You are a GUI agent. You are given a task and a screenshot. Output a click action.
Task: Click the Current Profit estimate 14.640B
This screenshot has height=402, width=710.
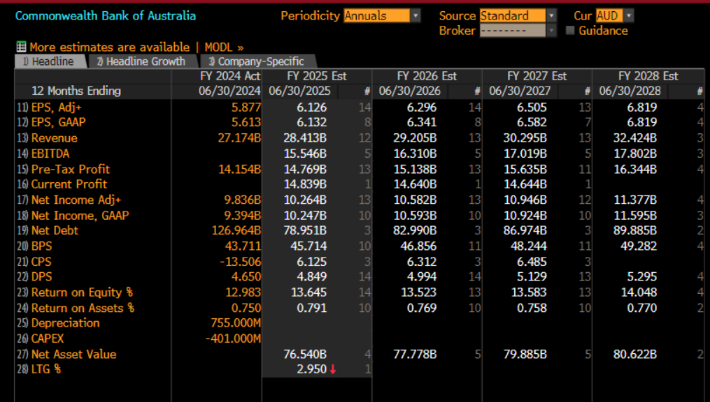click(x=416, y=184)
